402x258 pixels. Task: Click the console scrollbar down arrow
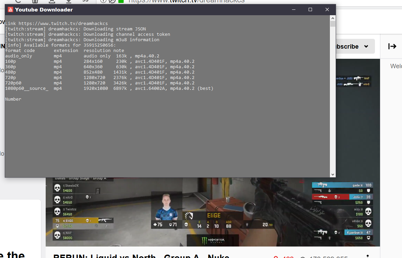(333, 175)
